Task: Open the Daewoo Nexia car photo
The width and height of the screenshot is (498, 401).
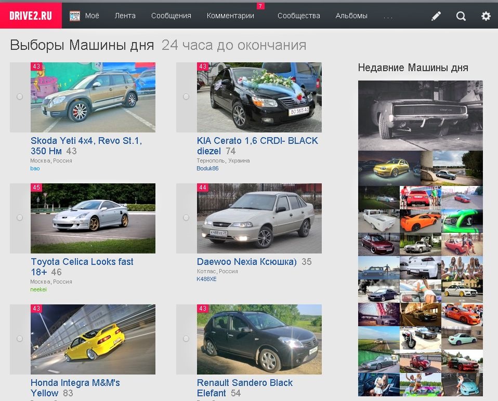Action: click(259, 218)
